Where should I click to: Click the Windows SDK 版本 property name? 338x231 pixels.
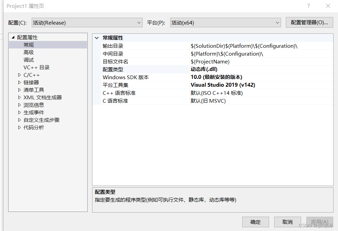126,77
